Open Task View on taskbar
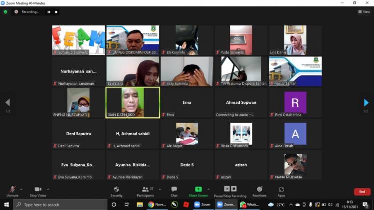Screen dimensions: 374x210 [127, 205]
